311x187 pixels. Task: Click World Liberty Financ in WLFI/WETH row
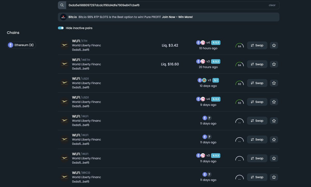pos(86,64)
